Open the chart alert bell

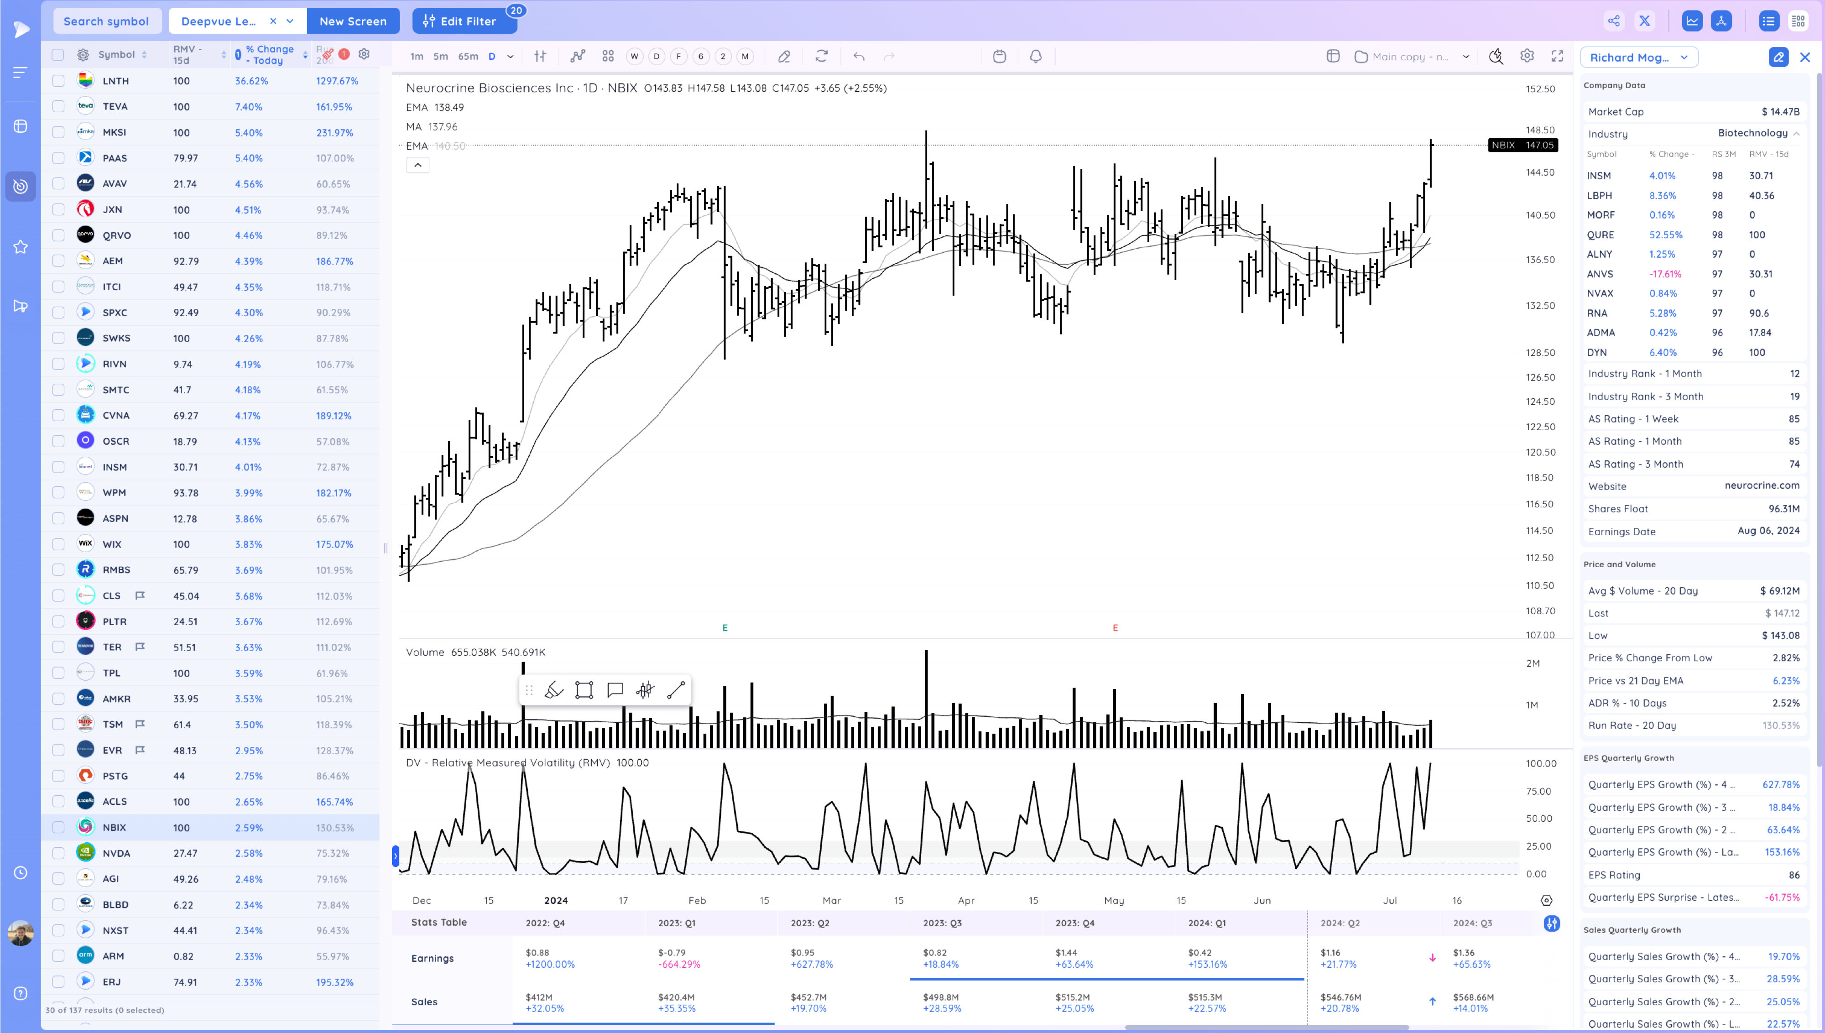(1036, 56)
